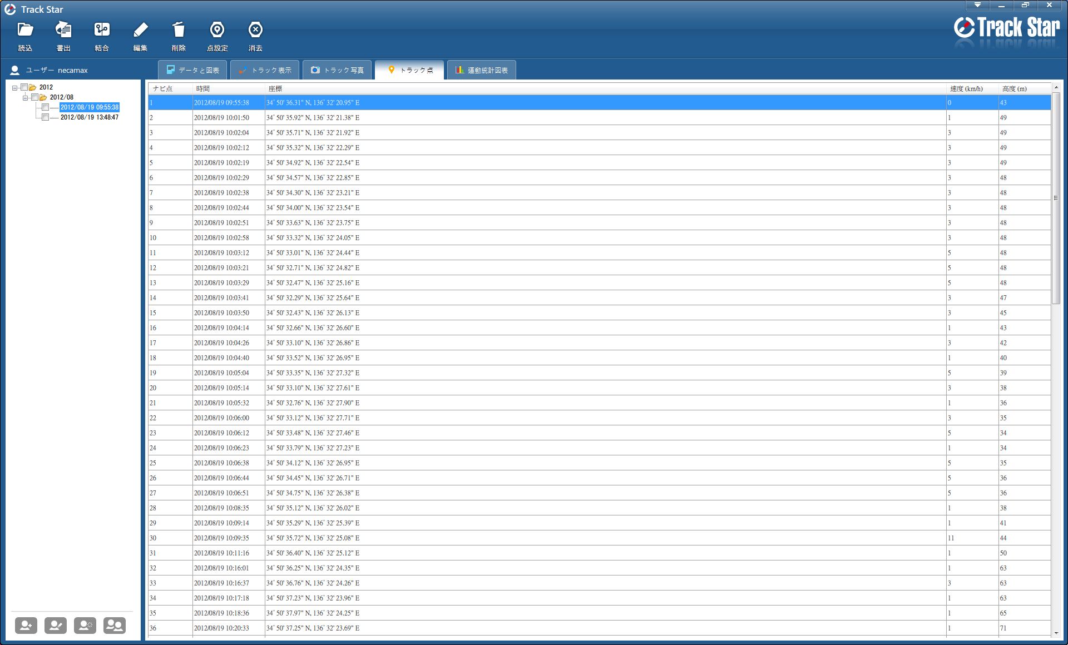This screenshot has width=1068, height=645.
Task: Click the 点設定 (point setting) pin icon
Action: click(x=217, y=30)
